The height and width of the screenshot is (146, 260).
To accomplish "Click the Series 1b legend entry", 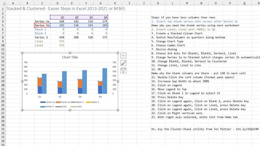I will point(63,102).
